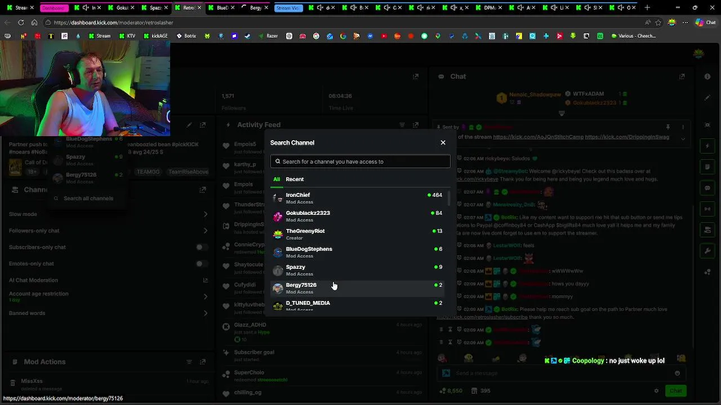Click the edit pencil in right sidebar
Image resolution: width=721 pixels, height=405 pixels.
(x=707, y=98)
